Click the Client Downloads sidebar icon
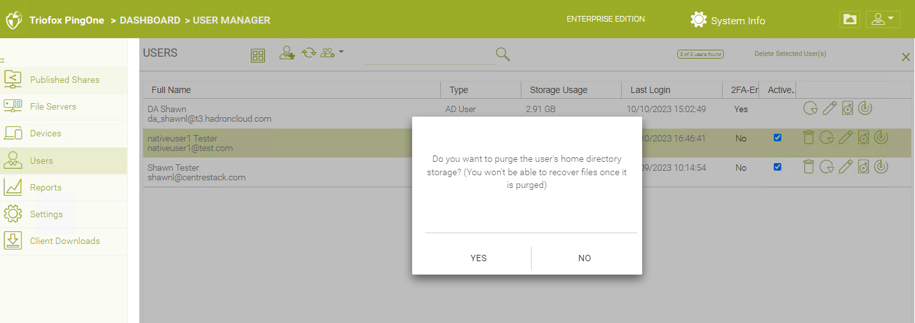915x323 pixels. pyautogui.click(x=13, y=241)
